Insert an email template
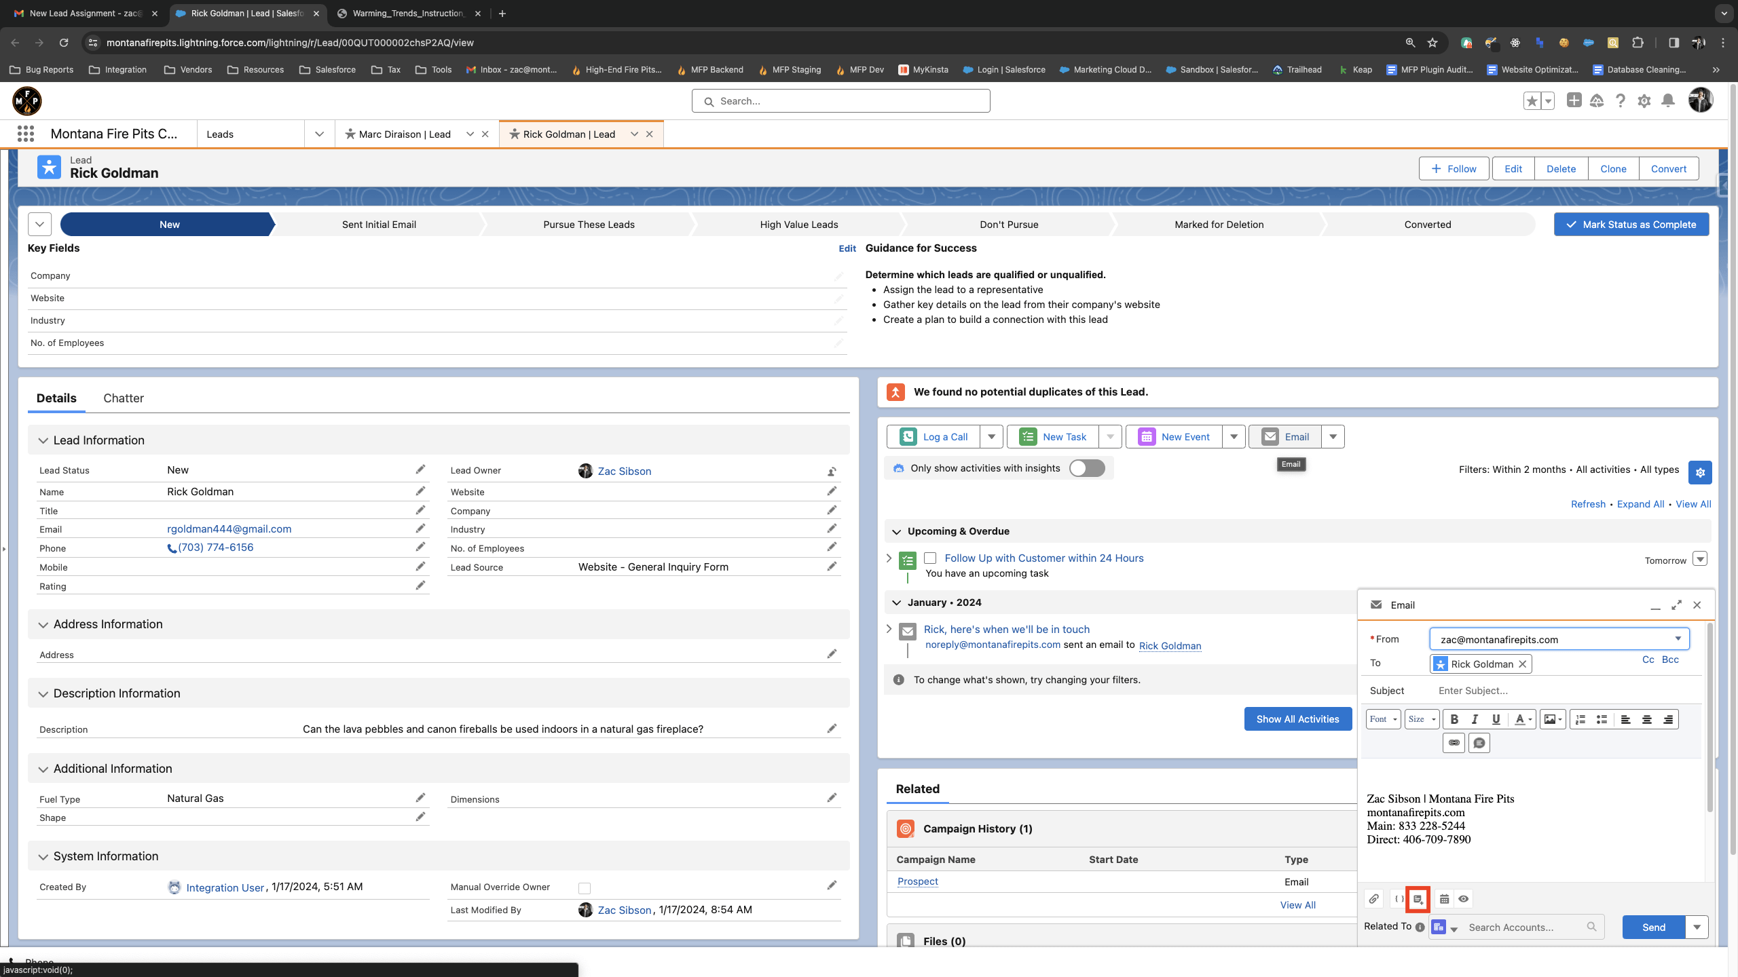The image size is (1738, 977). pos(1418,899)
